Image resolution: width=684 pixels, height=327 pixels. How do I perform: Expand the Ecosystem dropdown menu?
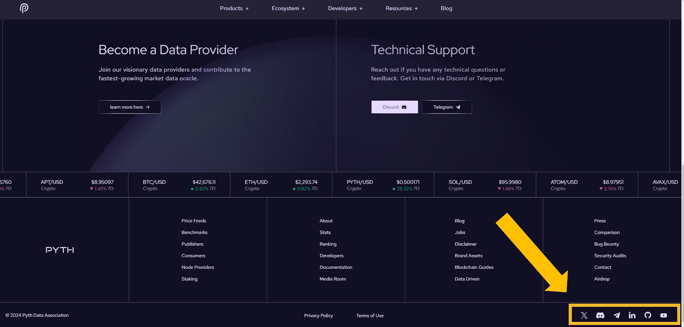pyautogui.click(x=289, y=8)
